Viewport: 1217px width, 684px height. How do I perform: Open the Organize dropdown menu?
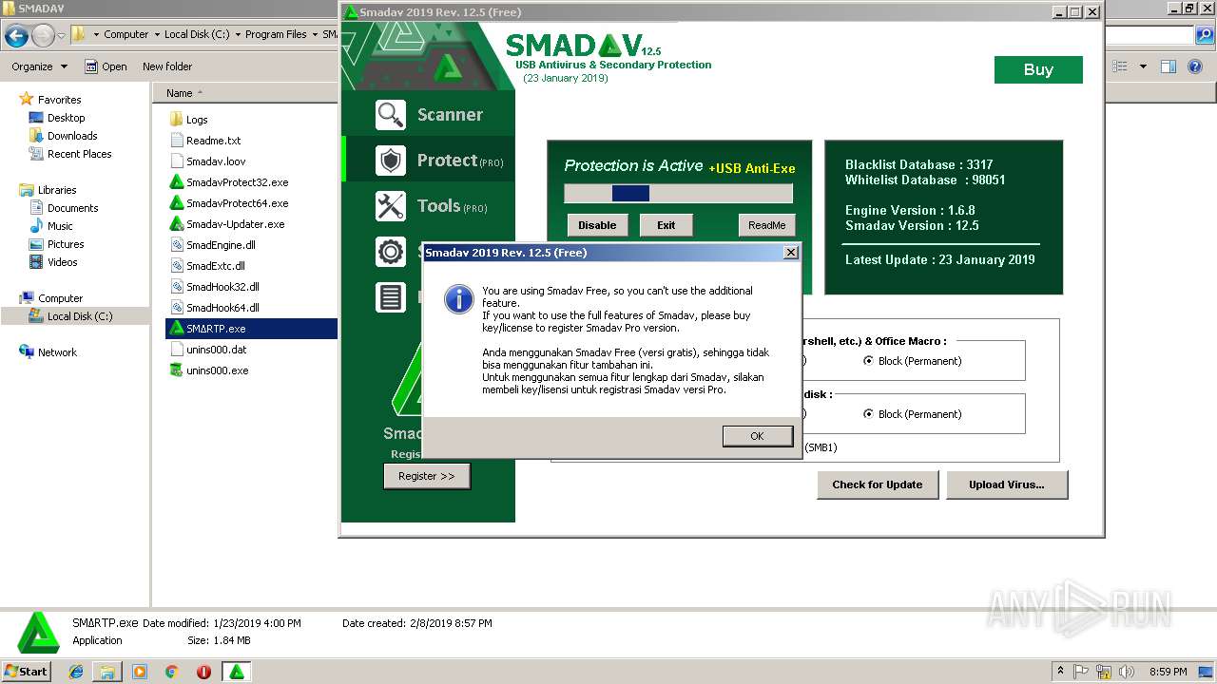coord(40,66)
